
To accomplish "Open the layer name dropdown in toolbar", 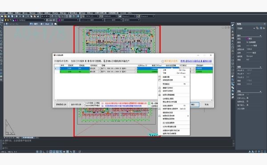I will tap(30, 20).
